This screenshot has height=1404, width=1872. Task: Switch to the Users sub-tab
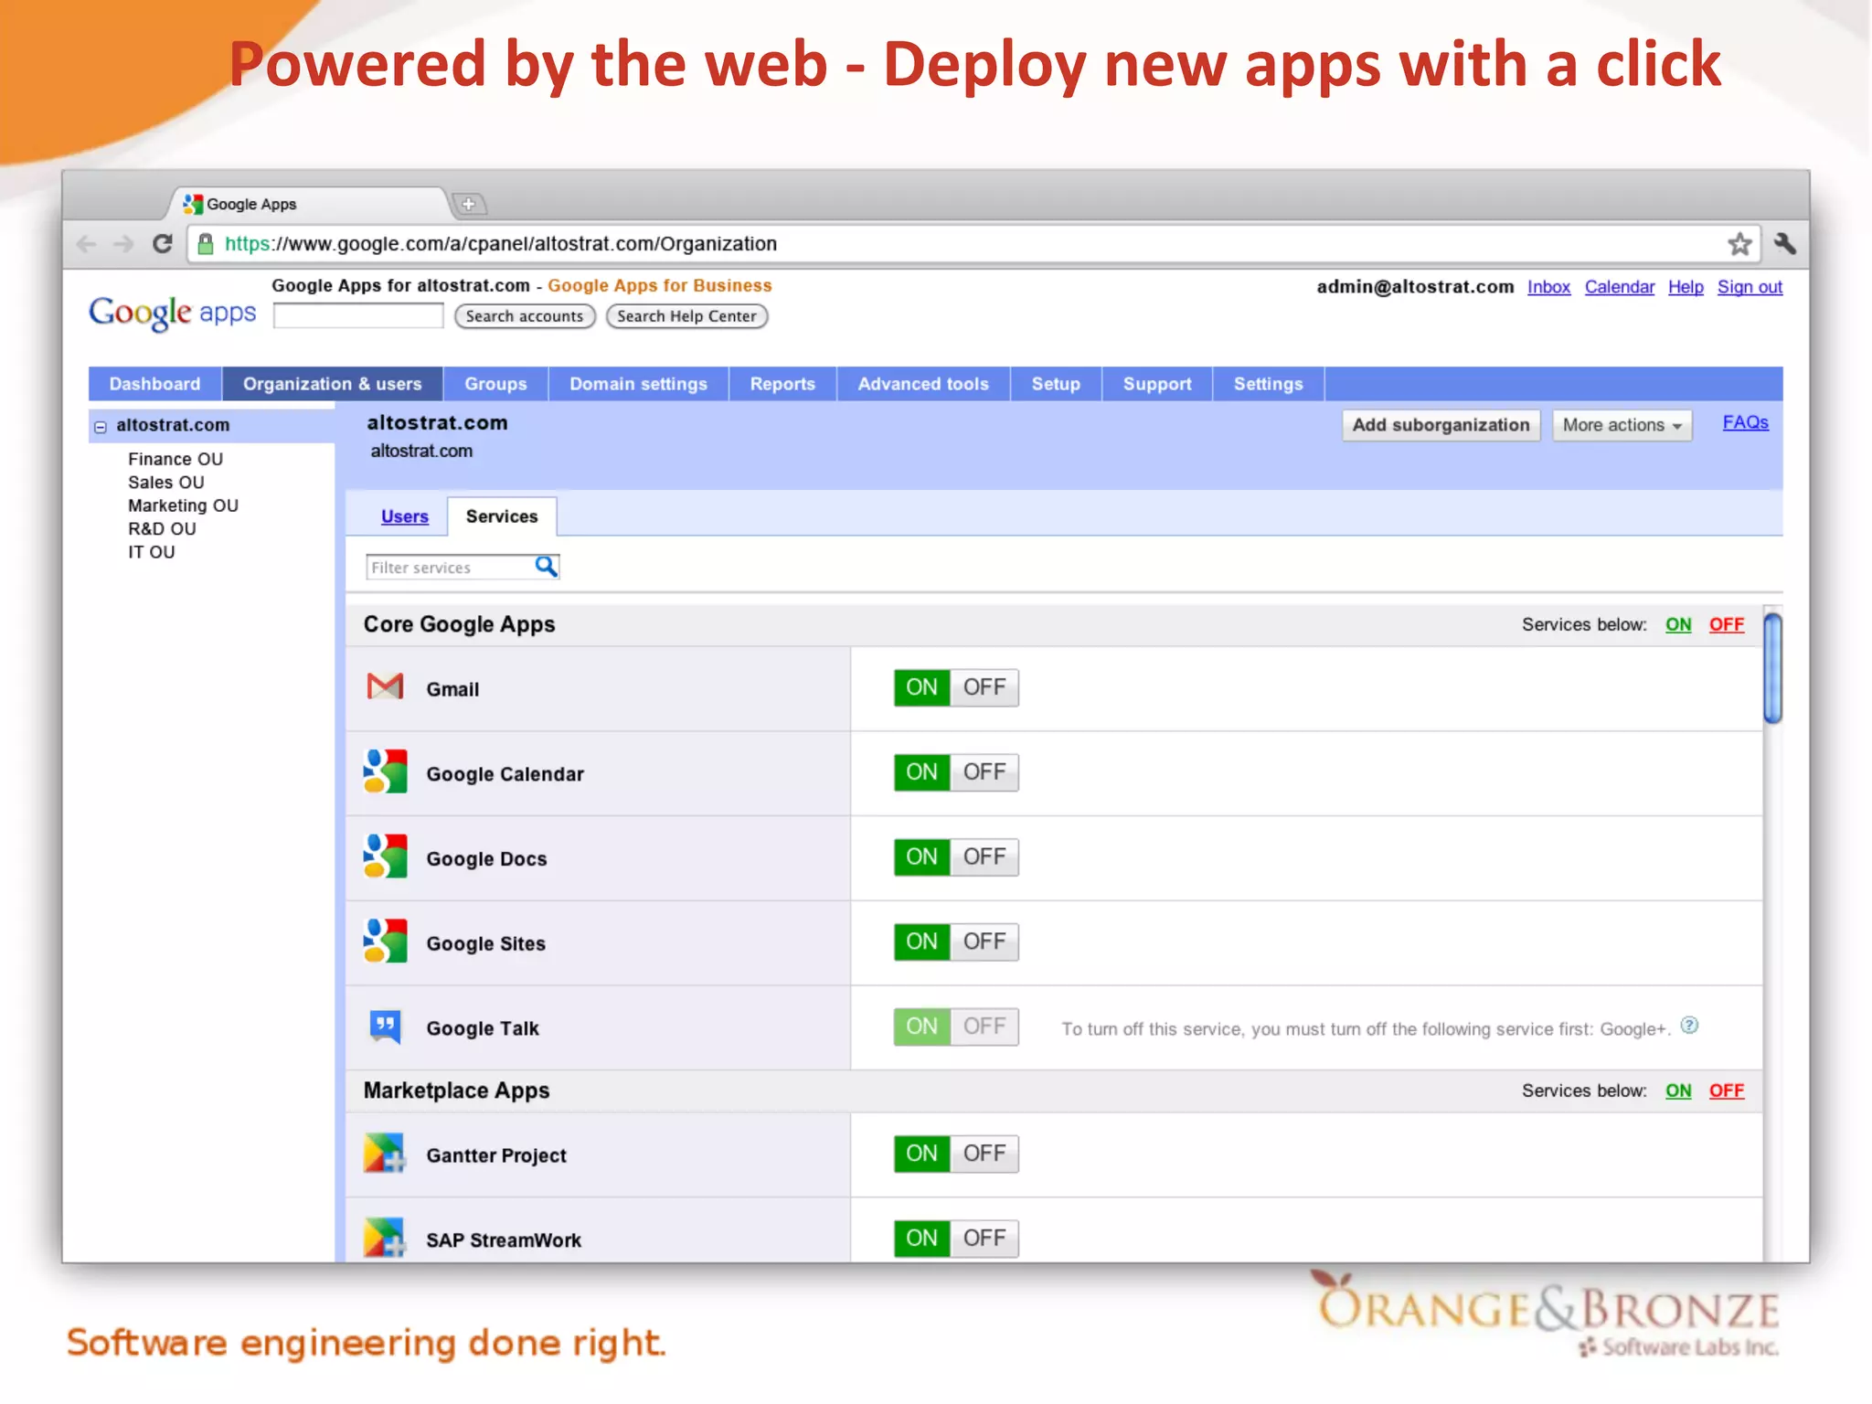(x=405, y=516)
